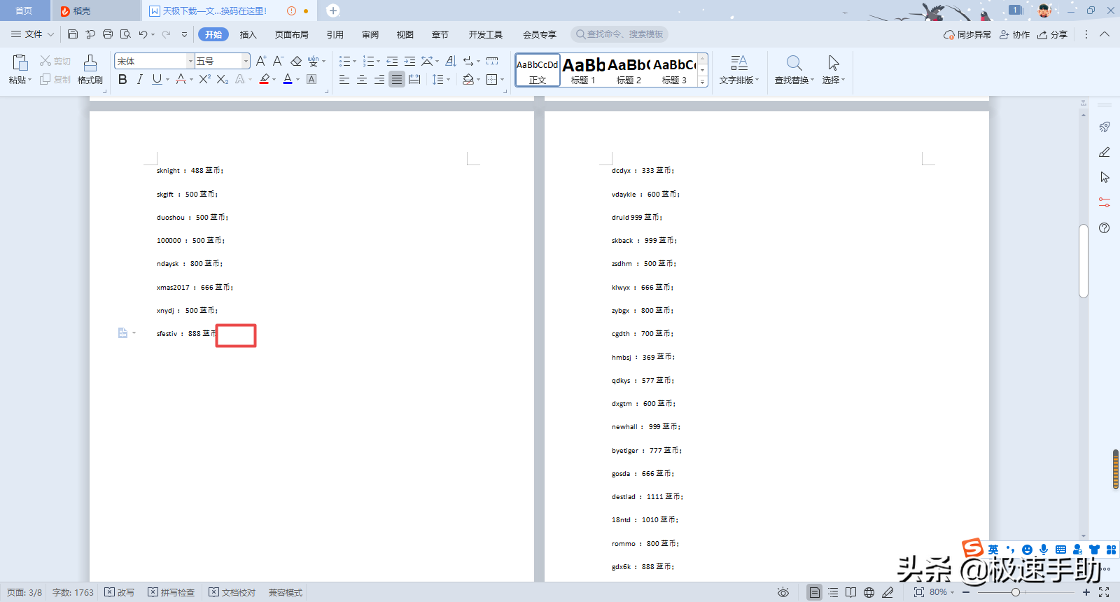Click the Paste (粘贴) clipboard icon

(20, 63)
